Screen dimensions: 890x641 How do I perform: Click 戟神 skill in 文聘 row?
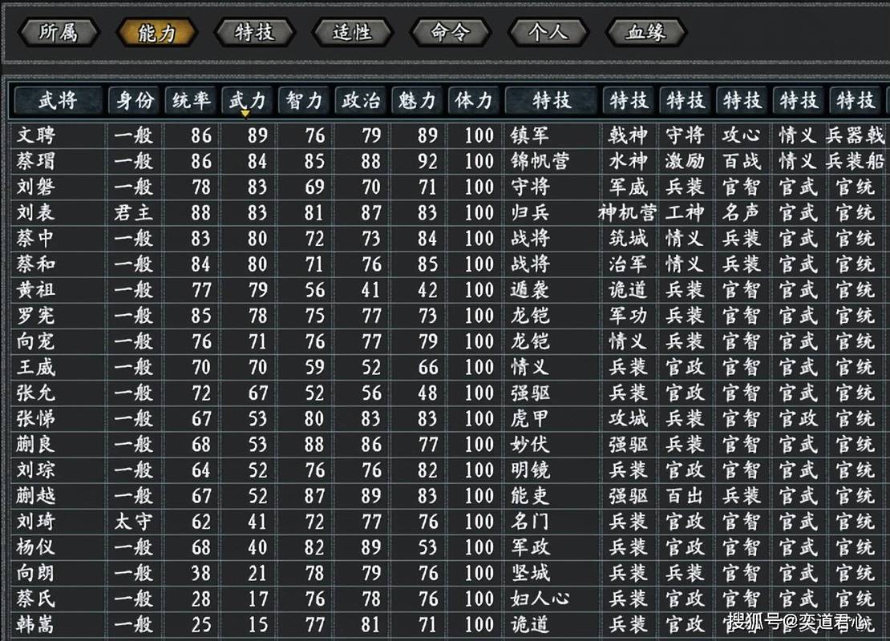(629, 135)
